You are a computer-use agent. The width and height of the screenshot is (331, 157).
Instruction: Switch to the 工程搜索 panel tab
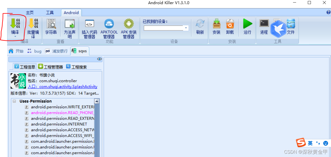(x=76, y=67)
